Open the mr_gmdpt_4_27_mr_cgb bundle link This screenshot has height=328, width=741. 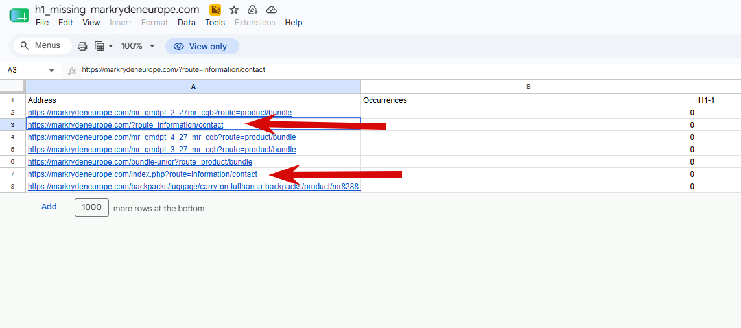[x=161, y=137]
